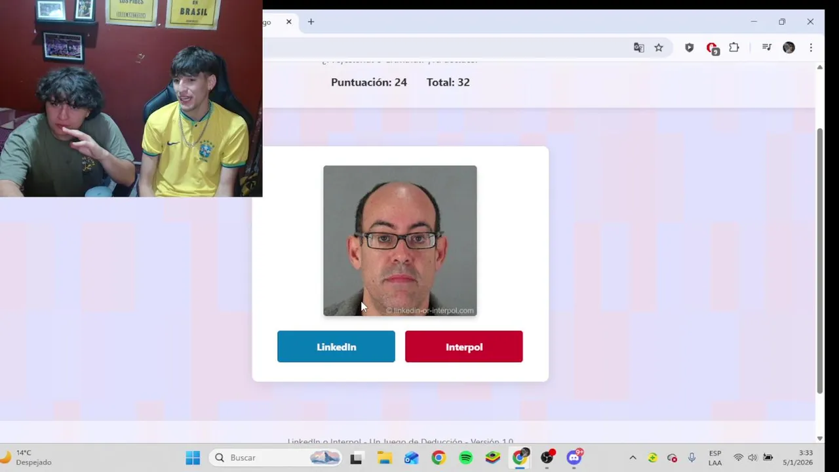
Task: Restore down the Chrome window
Action: click(782, 22)
